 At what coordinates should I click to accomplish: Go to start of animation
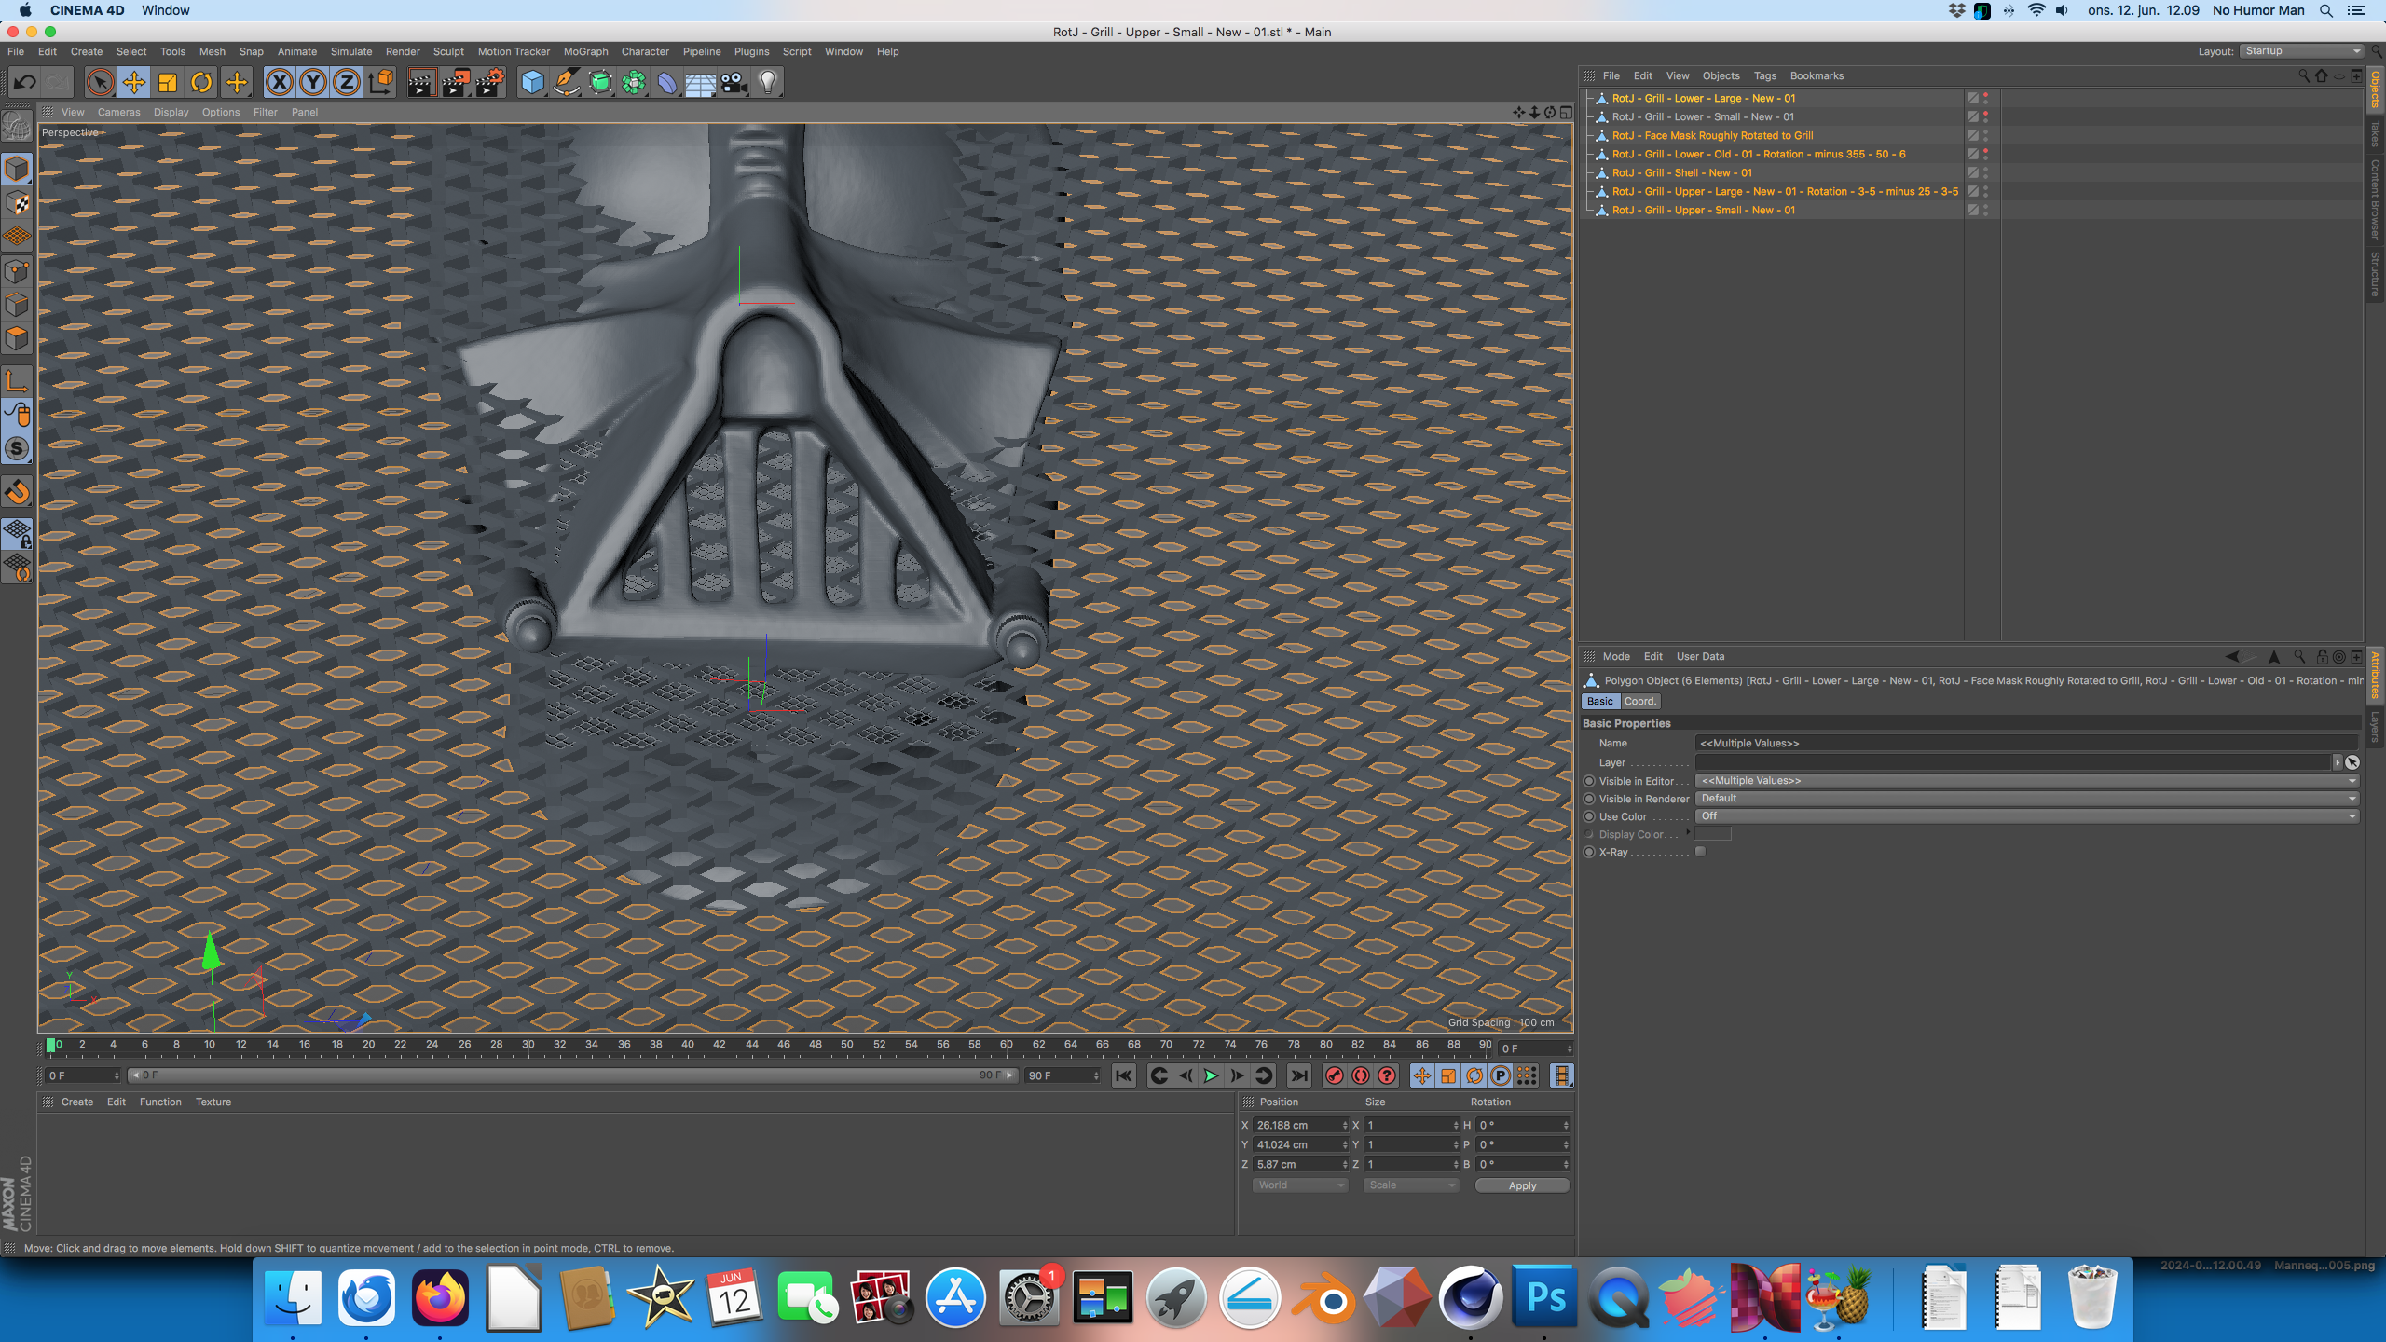point(1124,1075)
